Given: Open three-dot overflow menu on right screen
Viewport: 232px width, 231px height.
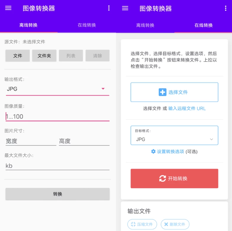Looking at the screenshot, I should pyautogui.click(x=225, y=8).
